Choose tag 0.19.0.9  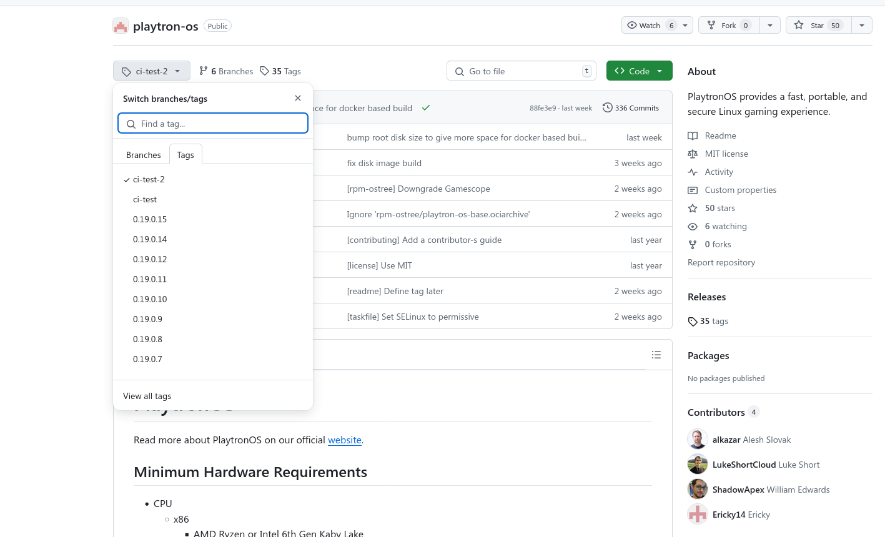pos(213,319)
